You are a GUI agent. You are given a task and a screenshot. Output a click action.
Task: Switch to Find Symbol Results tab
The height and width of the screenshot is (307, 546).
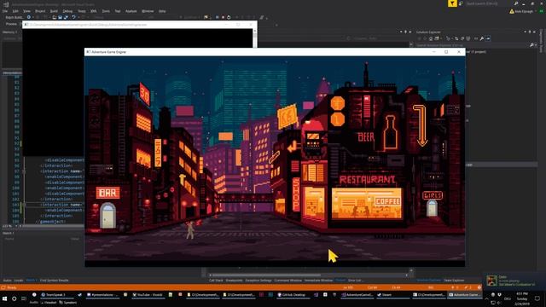pyautogui.click(x=55, y=281)
